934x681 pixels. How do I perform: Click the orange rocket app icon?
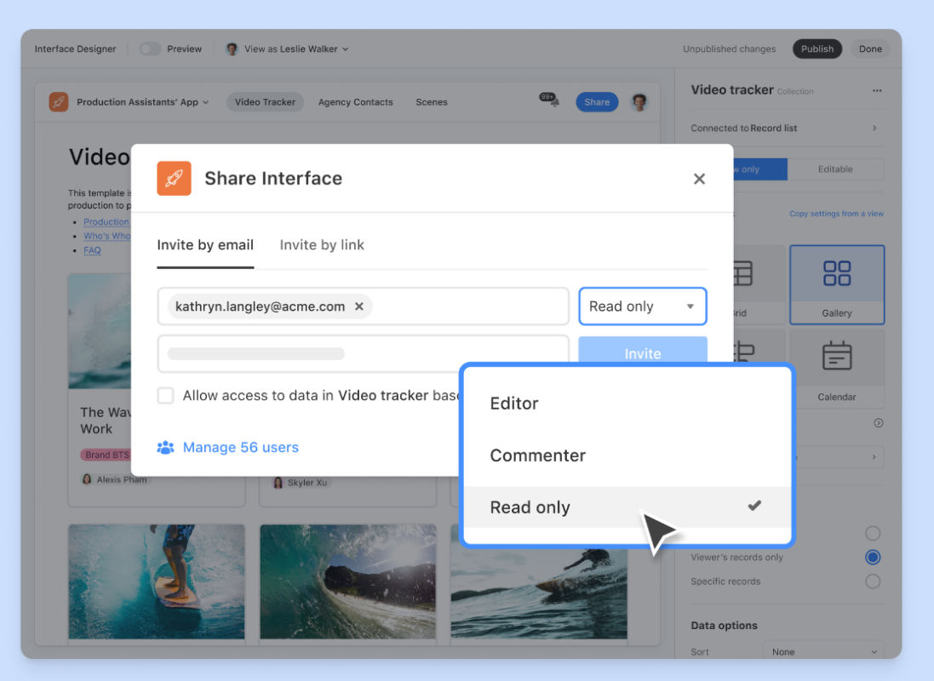59,102
